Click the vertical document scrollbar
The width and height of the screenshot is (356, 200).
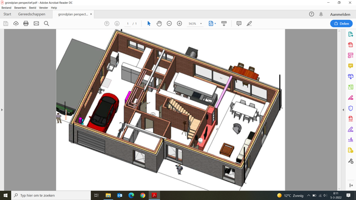[339, 110]
